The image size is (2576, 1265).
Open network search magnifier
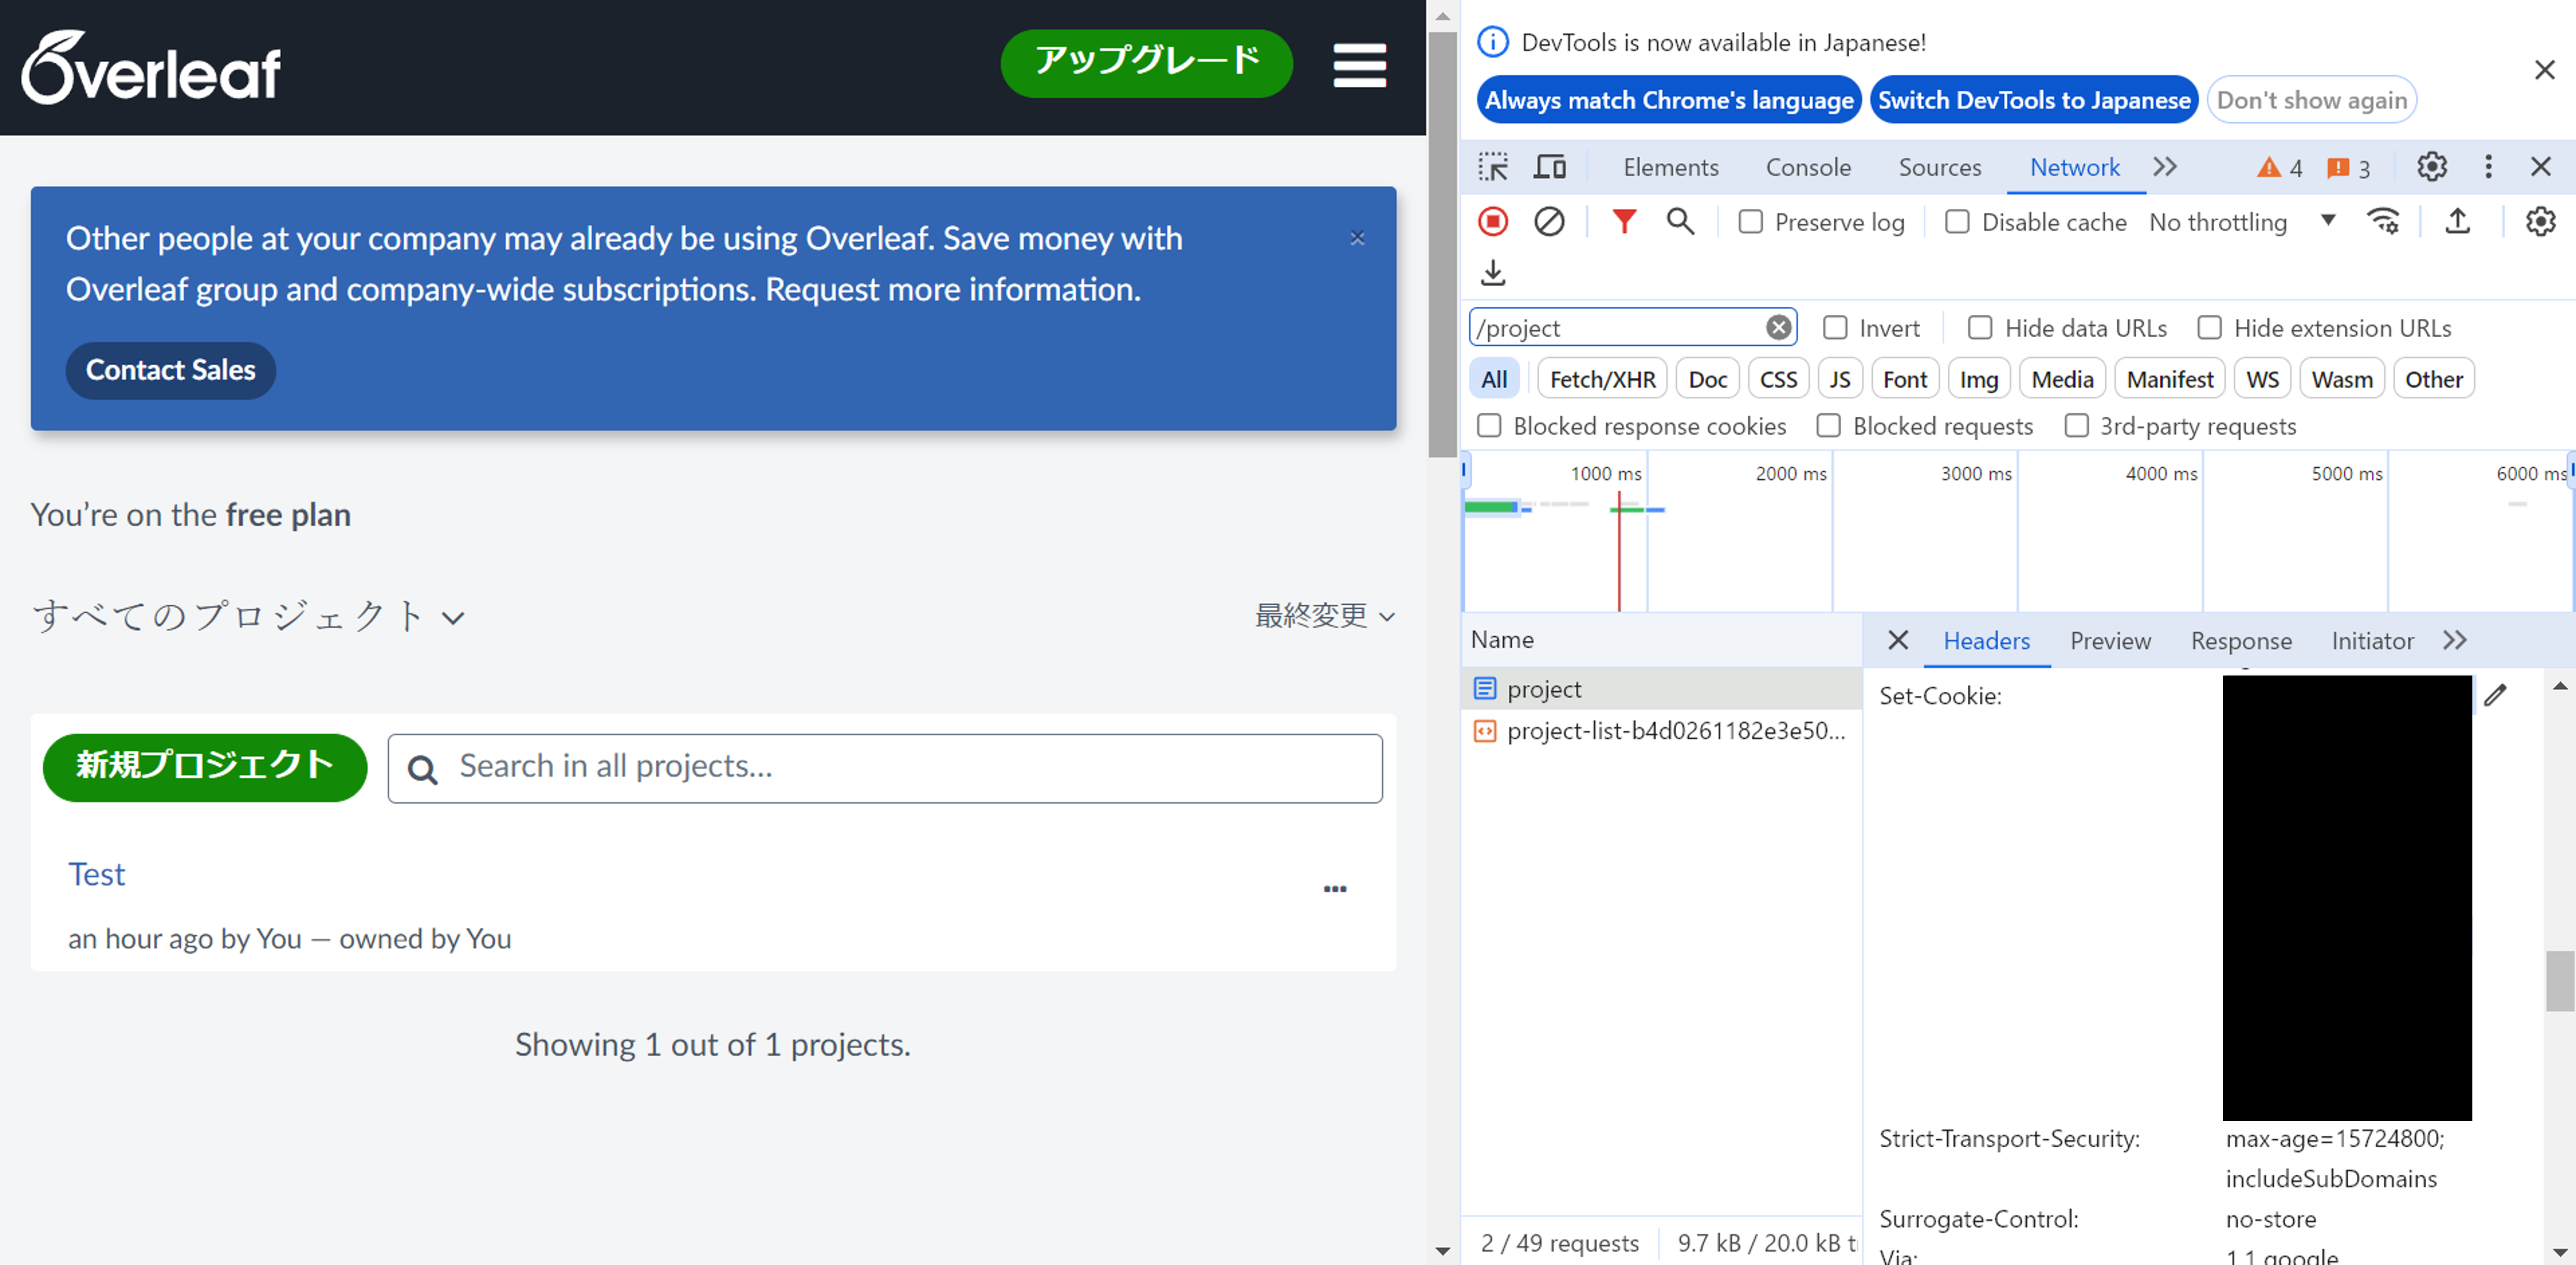[1680, 221]
